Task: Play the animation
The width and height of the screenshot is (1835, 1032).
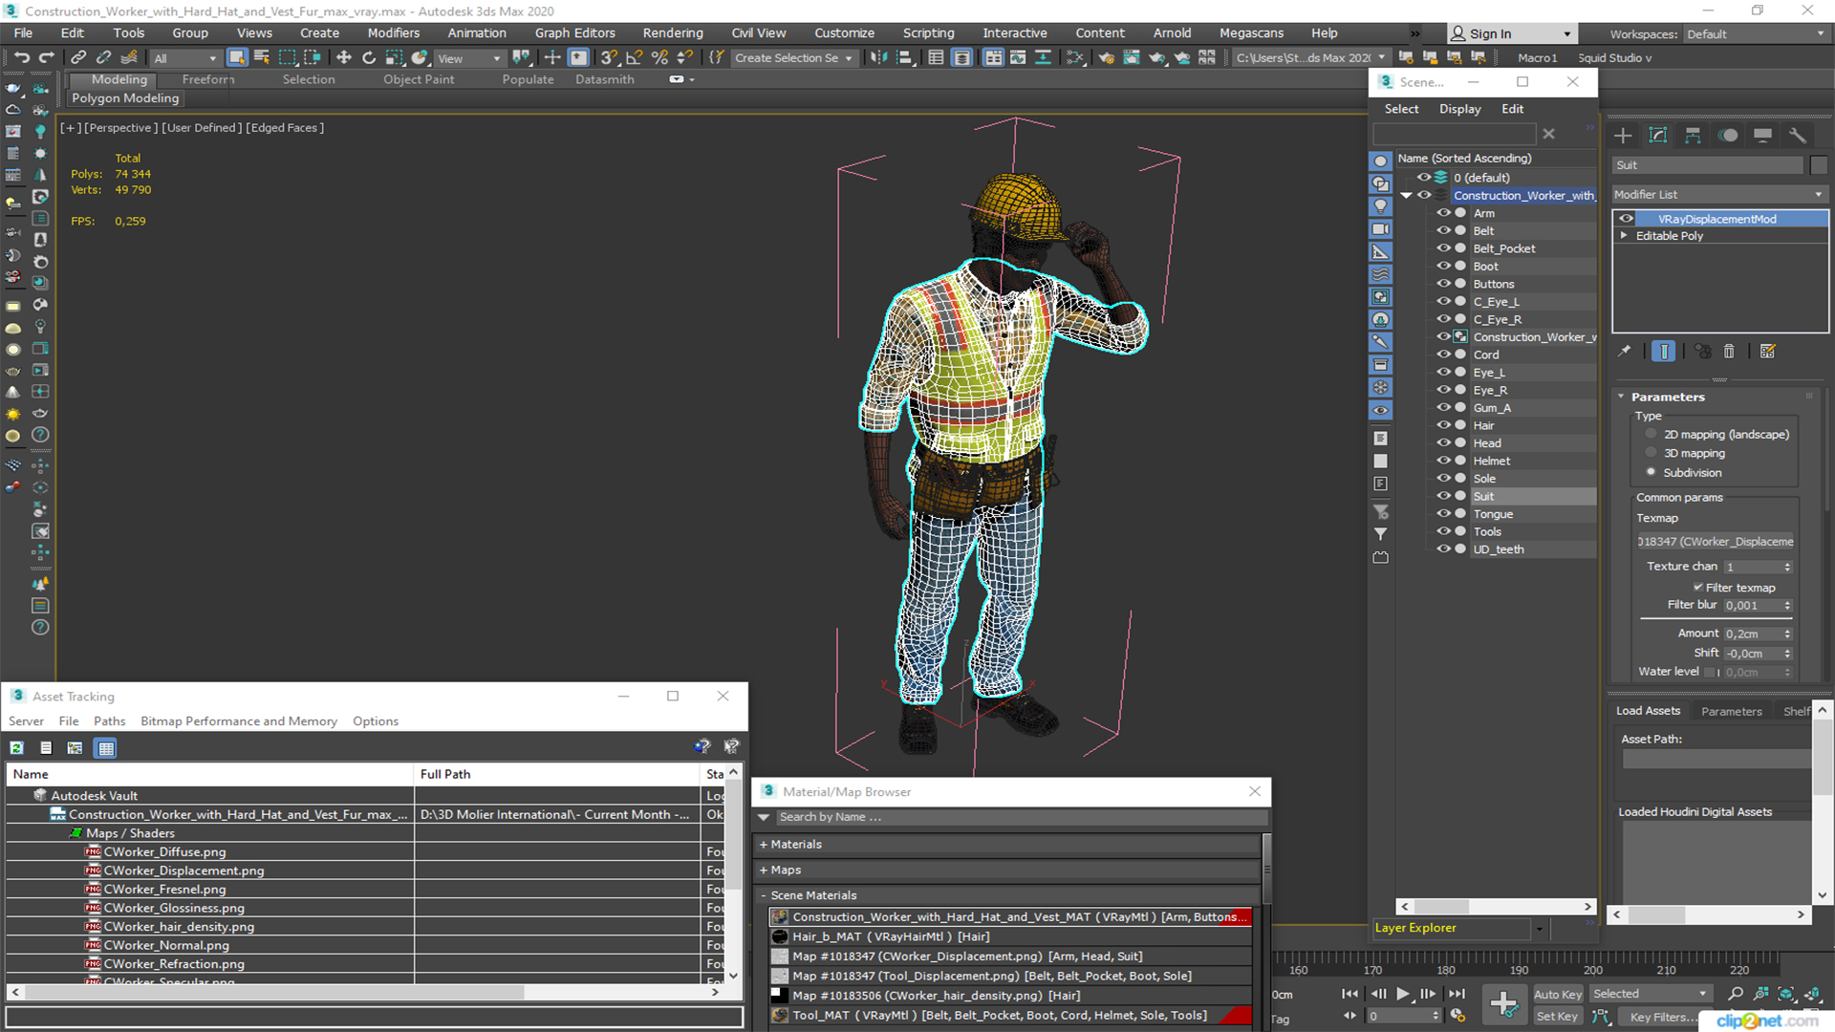Action: 1402,994
